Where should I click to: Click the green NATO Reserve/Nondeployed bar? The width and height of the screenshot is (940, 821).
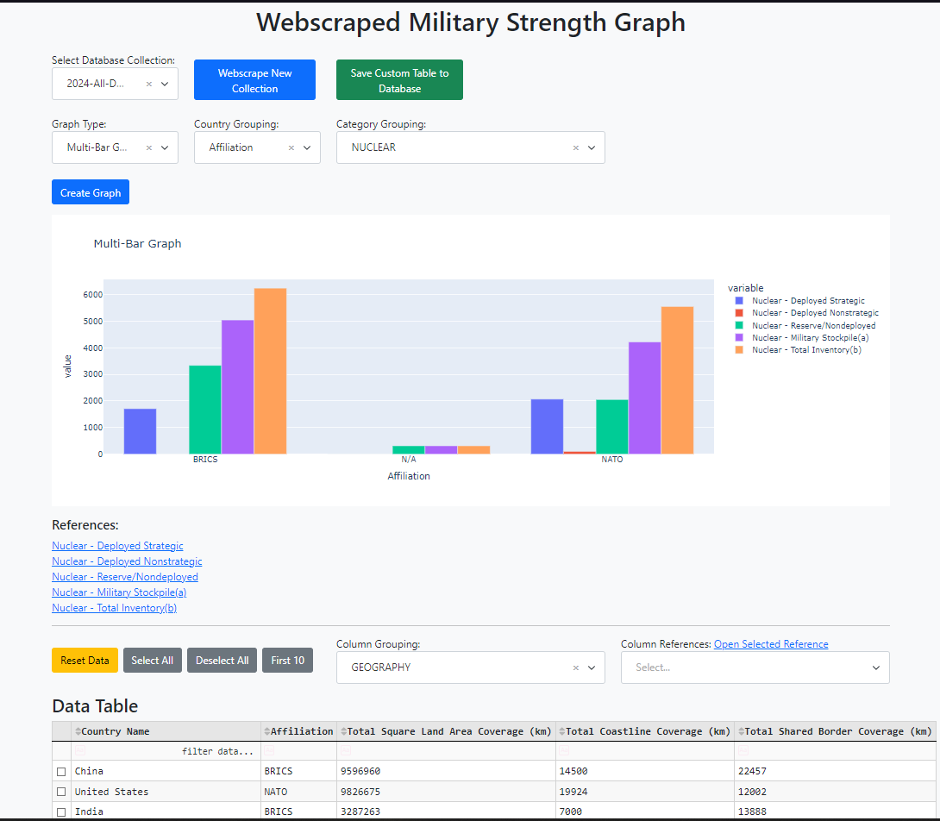click(612, 427)
